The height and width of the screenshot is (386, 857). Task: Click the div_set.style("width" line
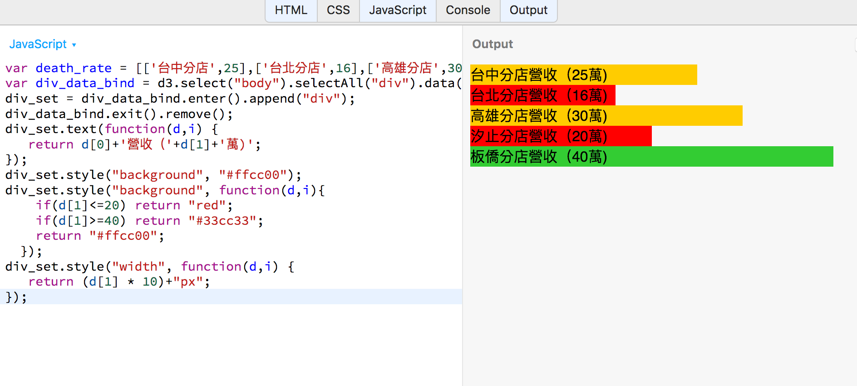150,267
